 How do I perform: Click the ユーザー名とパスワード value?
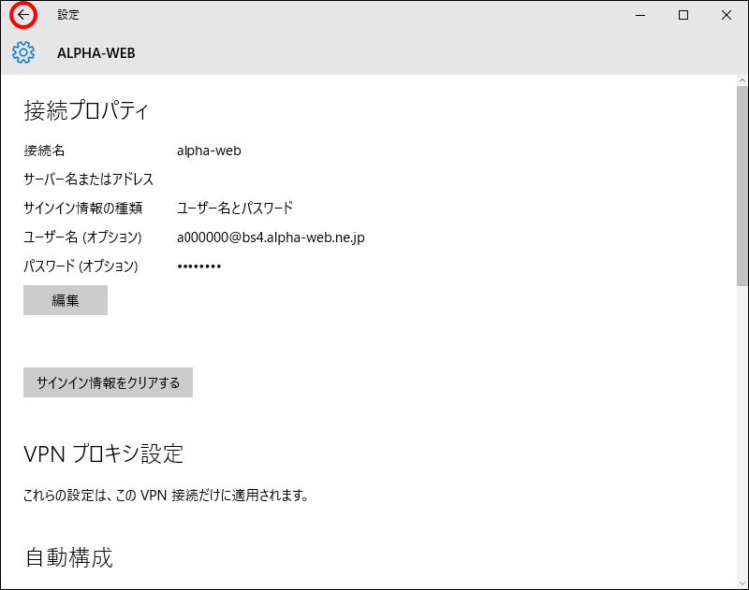coord(235,208)
